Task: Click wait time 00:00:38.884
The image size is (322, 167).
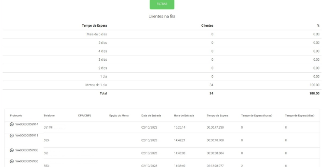Action: tap(215, 153)
